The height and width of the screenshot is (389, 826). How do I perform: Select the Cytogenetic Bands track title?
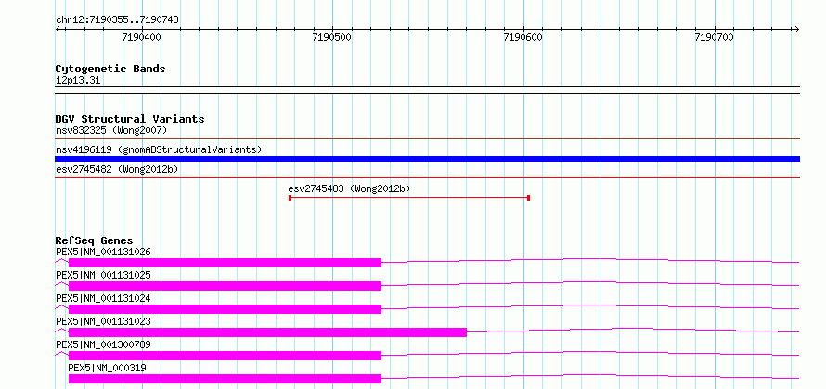coord(110,69)
